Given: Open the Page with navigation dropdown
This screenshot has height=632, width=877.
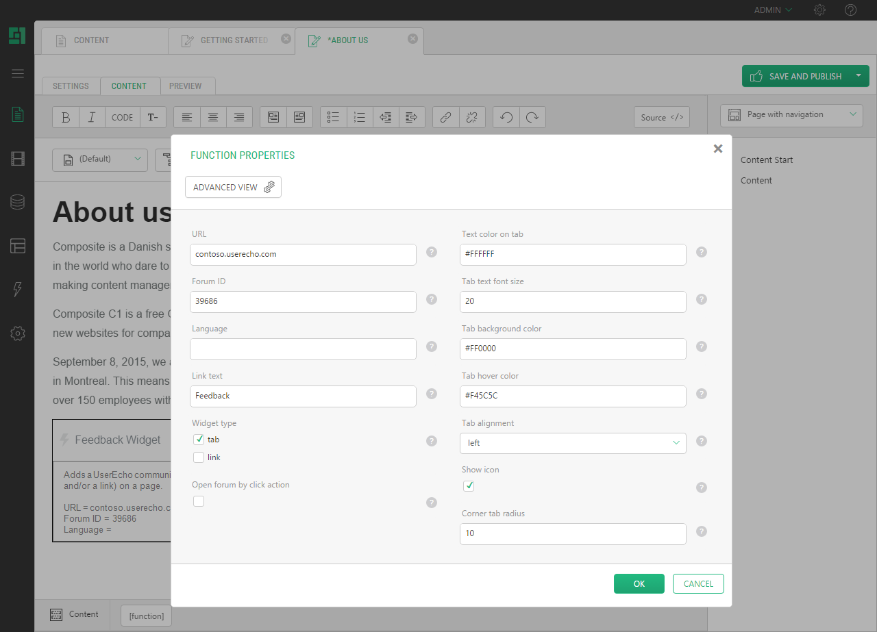Looking at the screenshot, I should 791,115.
